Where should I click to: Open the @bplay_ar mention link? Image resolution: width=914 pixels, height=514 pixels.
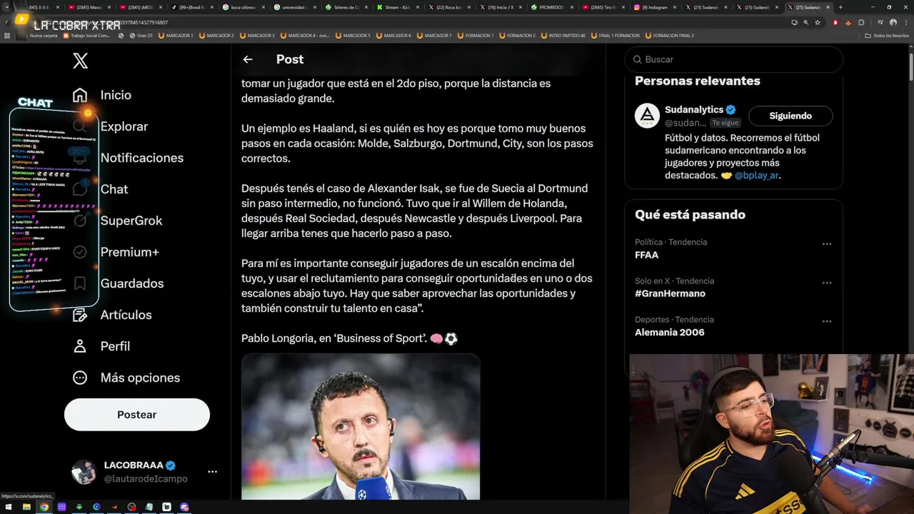(x=756, y=175)
